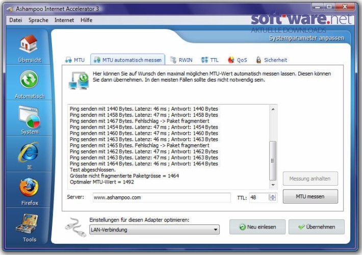
Task: Click the network computers icon beside description
Action: [79, 81]
